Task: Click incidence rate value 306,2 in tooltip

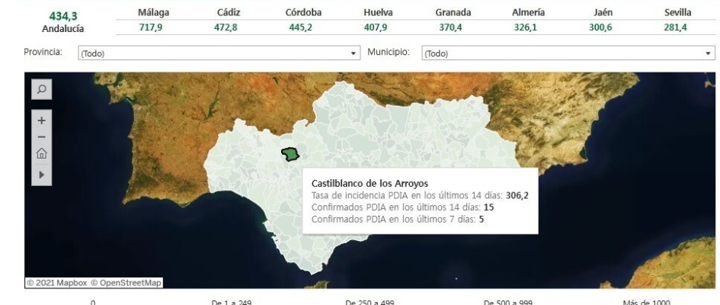Action: tap(517, 196)
